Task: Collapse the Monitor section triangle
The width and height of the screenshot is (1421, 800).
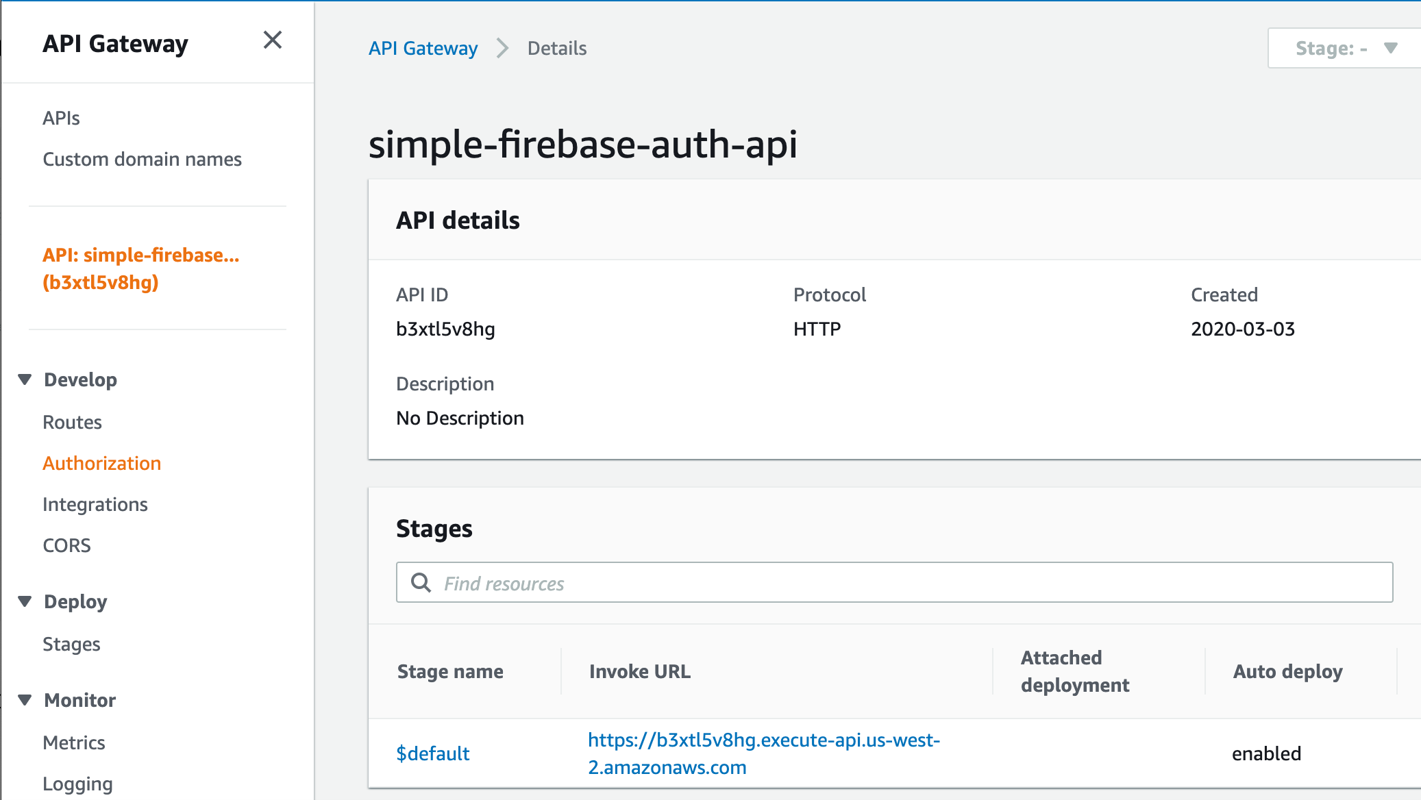Action: tap(25, 700)
